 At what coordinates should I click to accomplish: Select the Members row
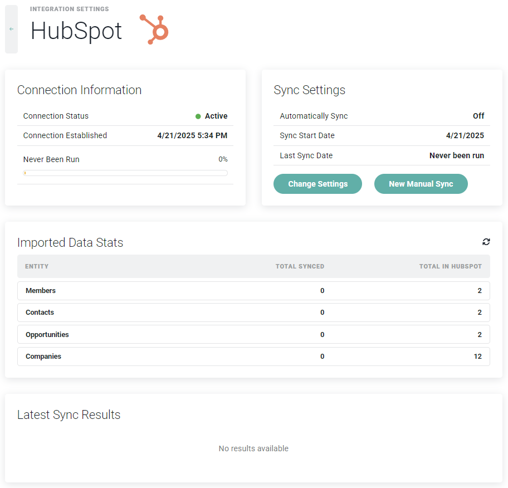coord(253,291)
